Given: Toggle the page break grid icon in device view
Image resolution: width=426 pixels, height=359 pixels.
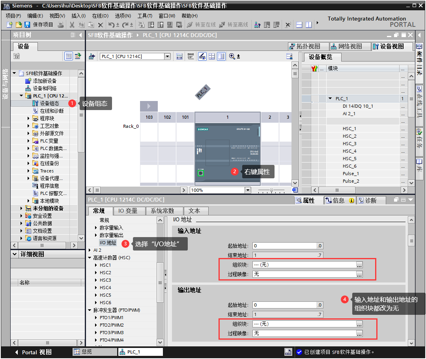Looking at the screenshot, I should (x=212, y=56).
